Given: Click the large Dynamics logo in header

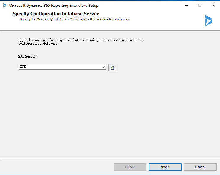Looking at the screenshot, I should pyautogui.click(x=209, y=21).
